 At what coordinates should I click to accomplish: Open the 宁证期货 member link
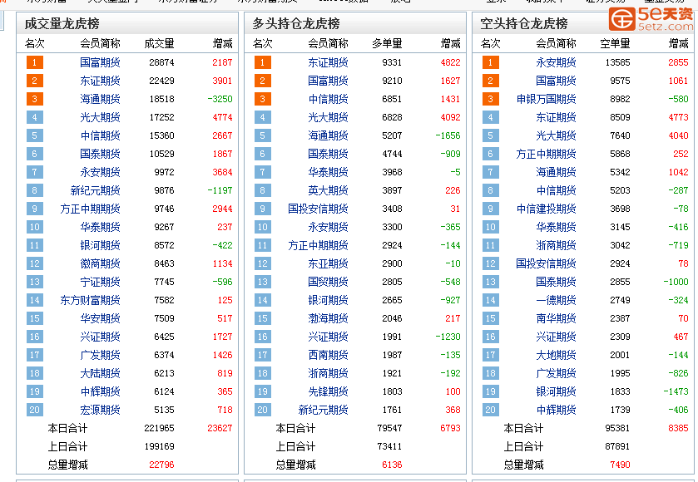[x=100, y=282]
